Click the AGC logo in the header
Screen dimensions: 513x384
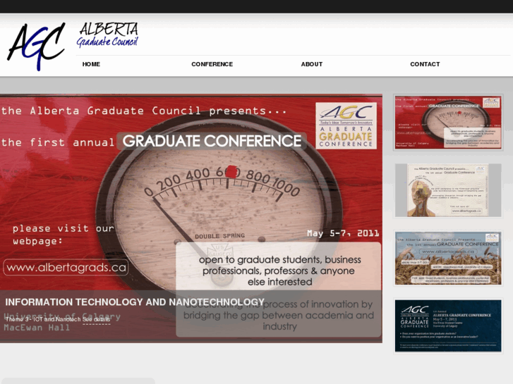tap(36, 46)
